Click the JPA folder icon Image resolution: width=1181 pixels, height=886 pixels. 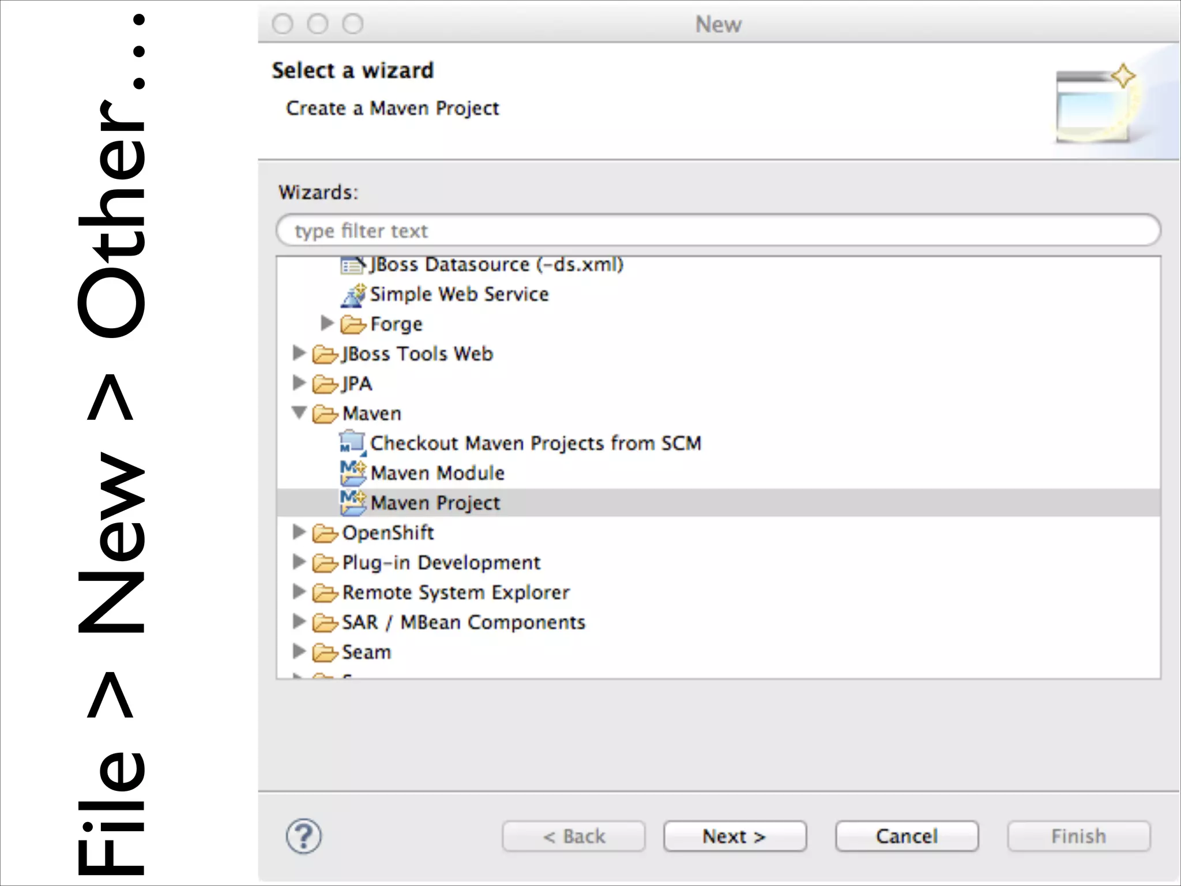[325, 384]
